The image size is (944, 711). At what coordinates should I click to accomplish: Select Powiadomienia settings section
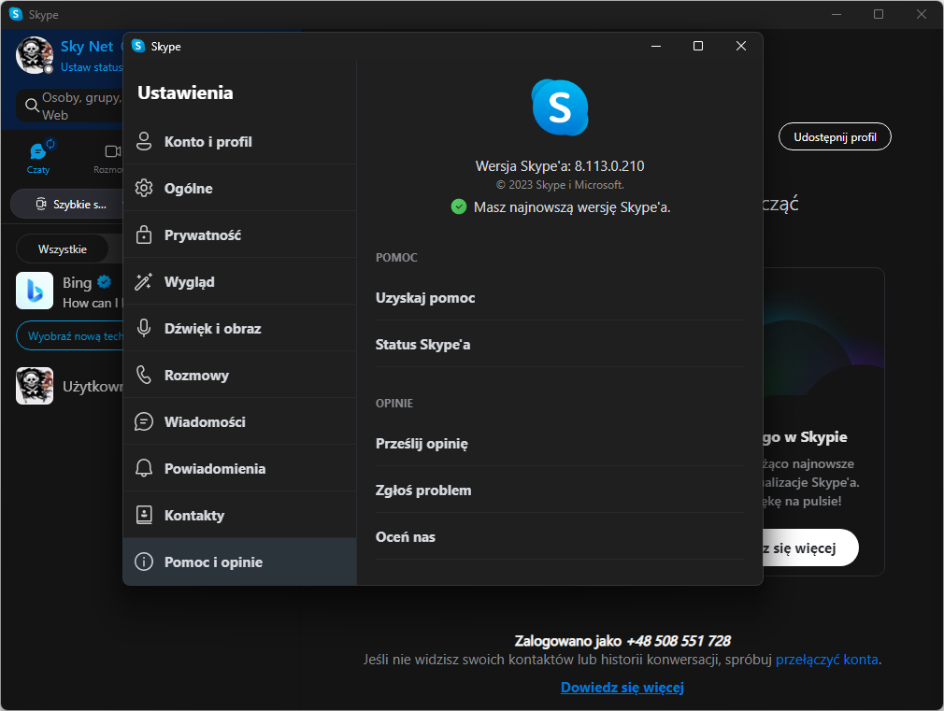coord(239,468)
